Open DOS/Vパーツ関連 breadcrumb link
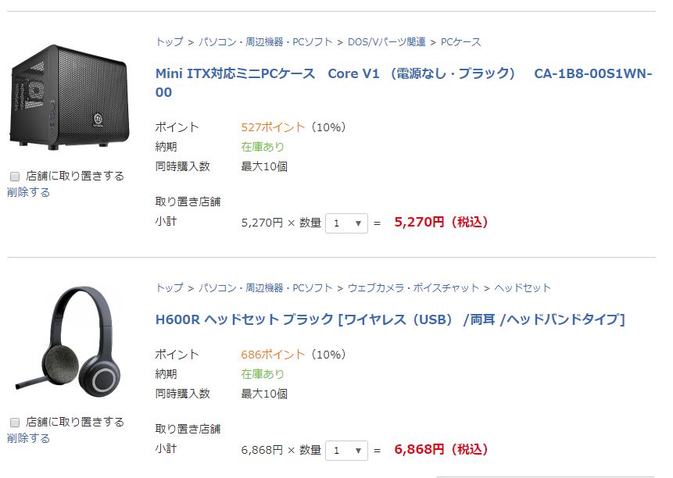 coord(387,42)
